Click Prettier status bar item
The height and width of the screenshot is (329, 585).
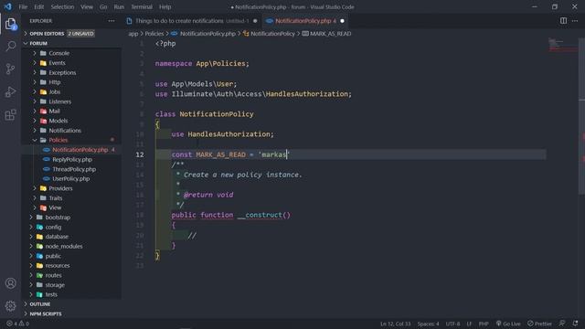[539, 324]
